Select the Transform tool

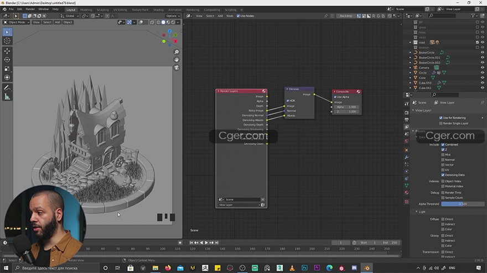click(7, 78)
